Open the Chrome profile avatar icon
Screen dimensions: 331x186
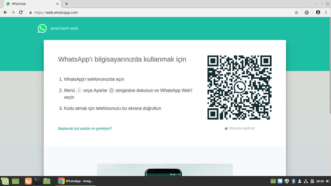click(x=318, y=13)
